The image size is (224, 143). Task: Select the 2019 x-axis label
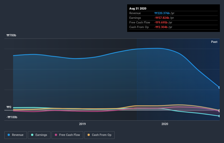[82, 124]
